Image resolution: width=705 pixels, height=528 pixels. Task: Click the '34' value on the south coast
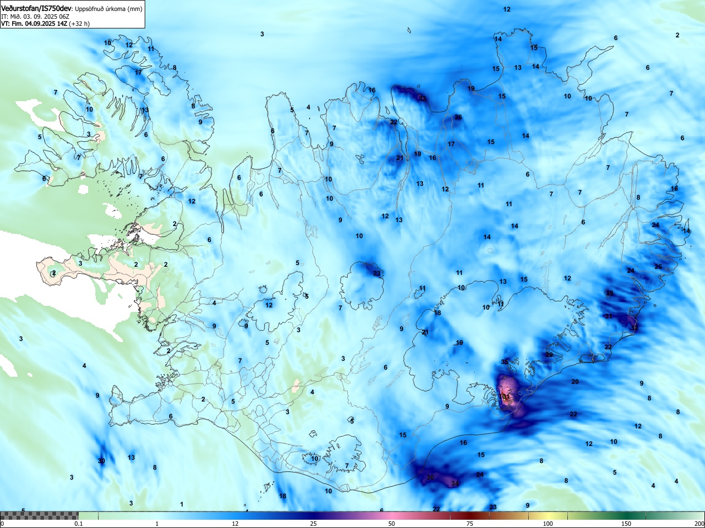(x=455, y=483)
